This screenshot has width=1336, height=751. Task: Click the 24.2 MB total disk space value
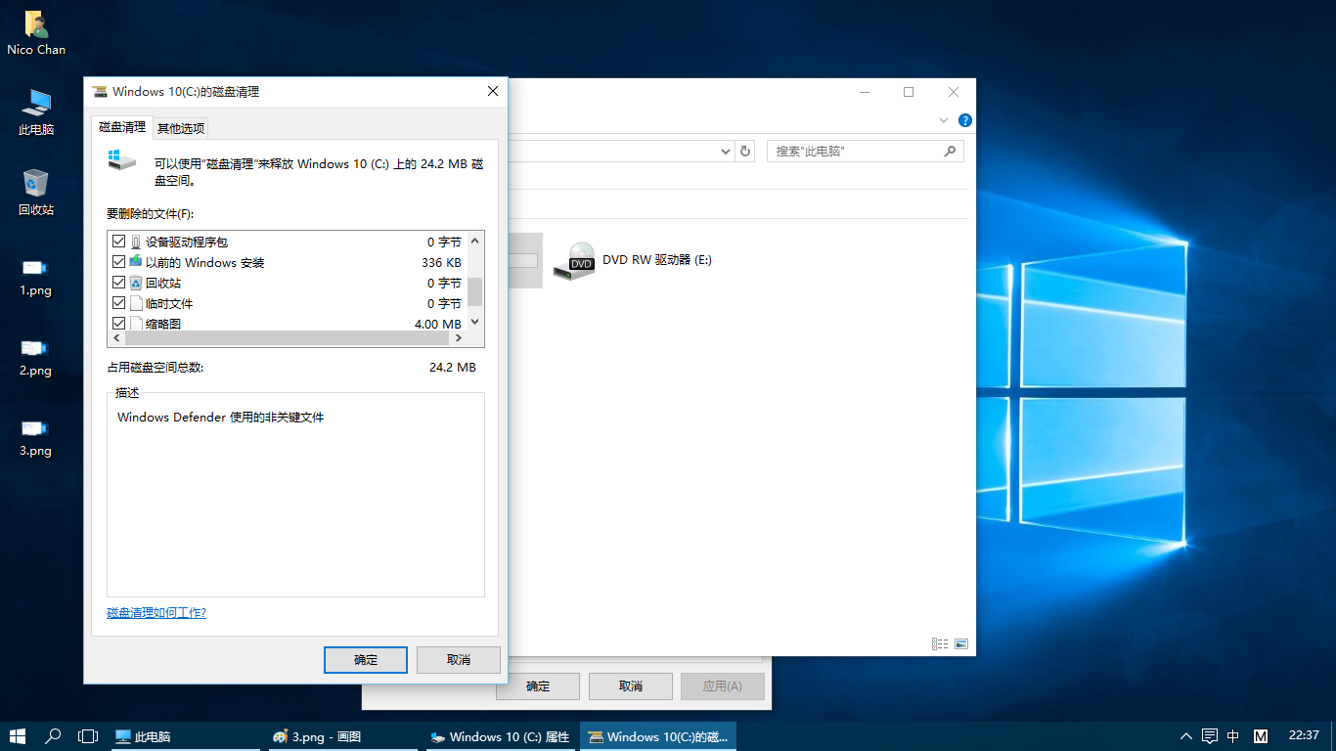(453, 368)
